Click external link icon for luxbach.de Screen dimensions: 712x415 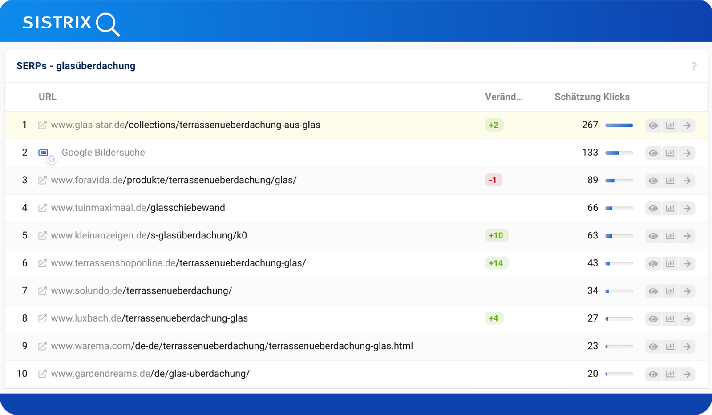coord(42,318)
